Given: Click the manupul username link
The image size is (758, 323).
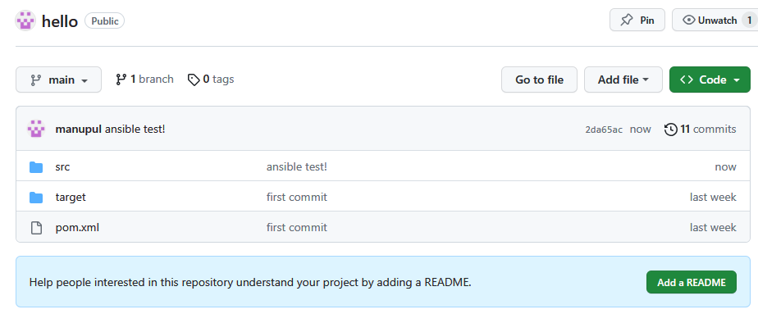Looking at the screenshot, I should click(79, 130).
